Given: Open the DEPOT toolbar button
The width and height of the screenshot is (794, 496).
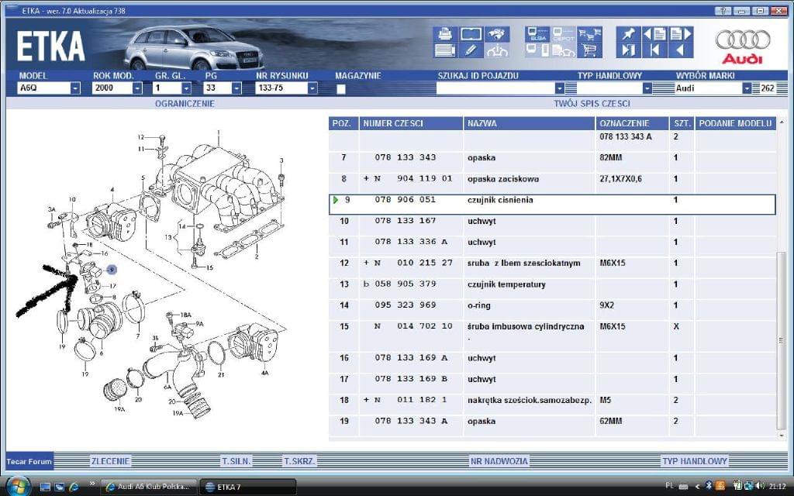Looking at the screenshot, I should [x=564, y=34].
